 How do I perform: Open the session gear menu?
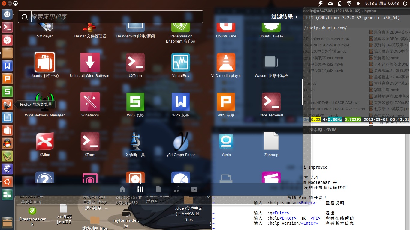(x=405, y=4)
